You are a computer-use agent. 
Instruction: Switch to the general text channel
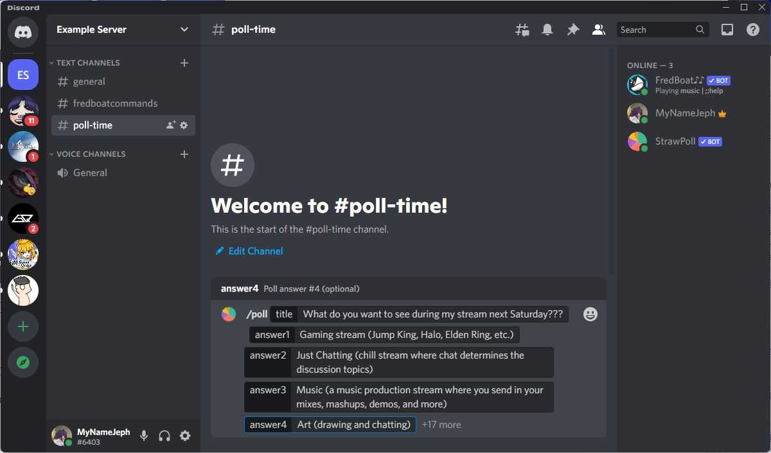click(89, 82)
